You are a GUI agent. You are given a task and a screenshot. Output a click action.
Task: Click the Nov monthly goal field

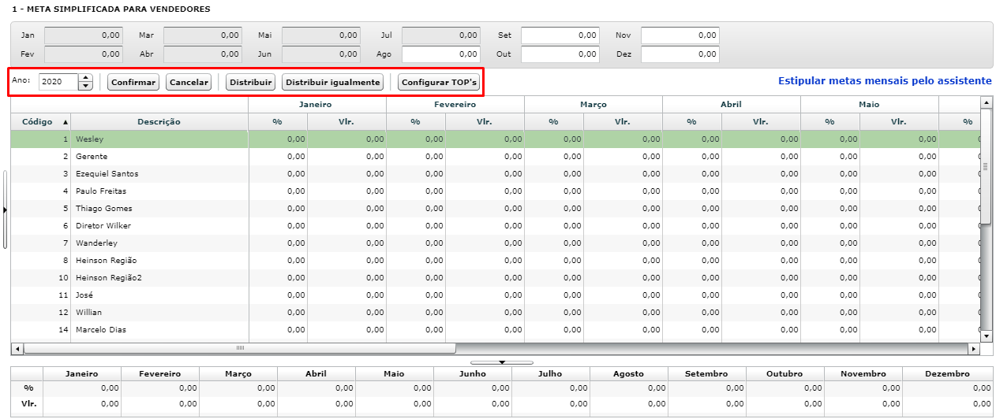(680, 35)
